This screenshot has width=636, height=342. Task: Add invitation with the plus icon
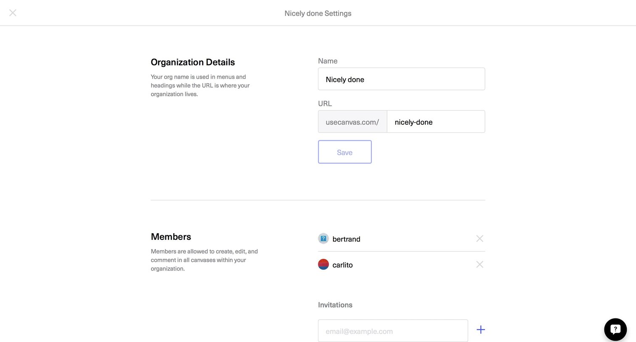click(x=481, y=330)
